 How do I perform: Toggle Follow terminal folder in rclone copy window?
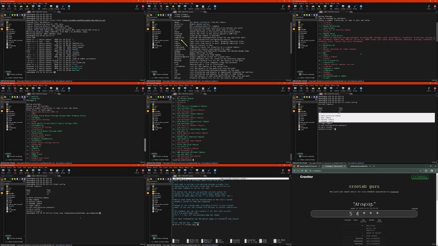point(6,242)
